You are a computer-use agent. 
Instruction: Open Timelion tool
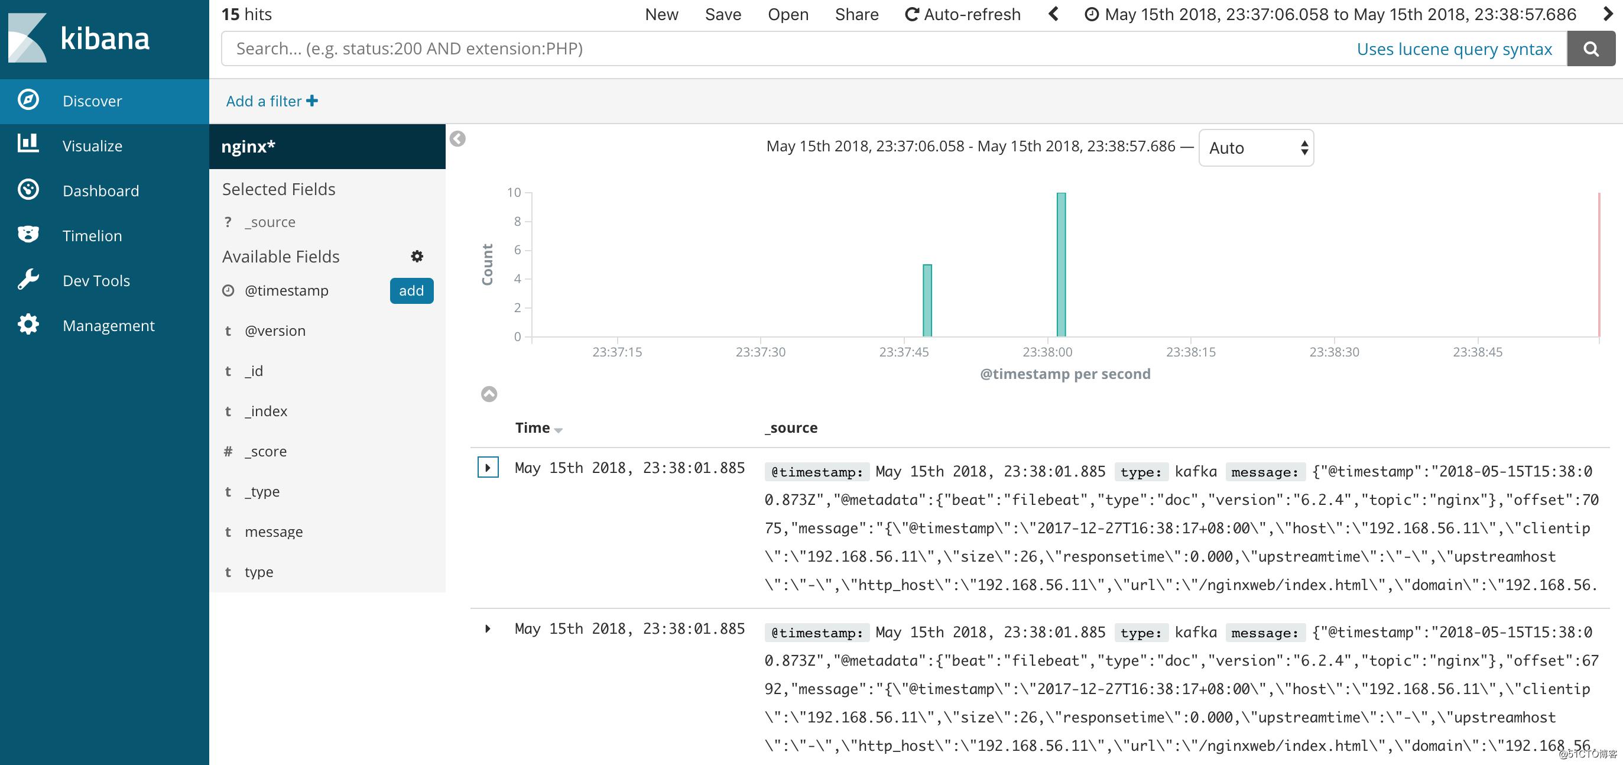(91, 235)
